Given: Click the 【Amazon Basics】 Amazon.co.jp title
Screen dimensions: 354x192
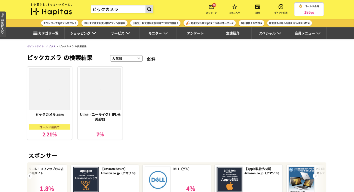Looking at the screenshot, I should (118, 171).
